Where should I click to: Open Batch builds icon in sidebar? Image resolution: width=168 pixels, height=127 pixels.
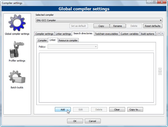click(x=17, y=77)
